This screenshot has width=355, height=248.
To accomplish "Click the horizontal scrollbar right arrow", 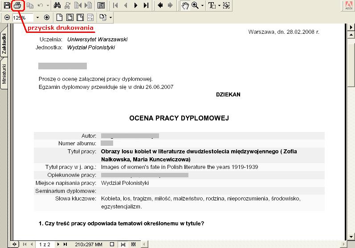I will click(x=344, y=244).
